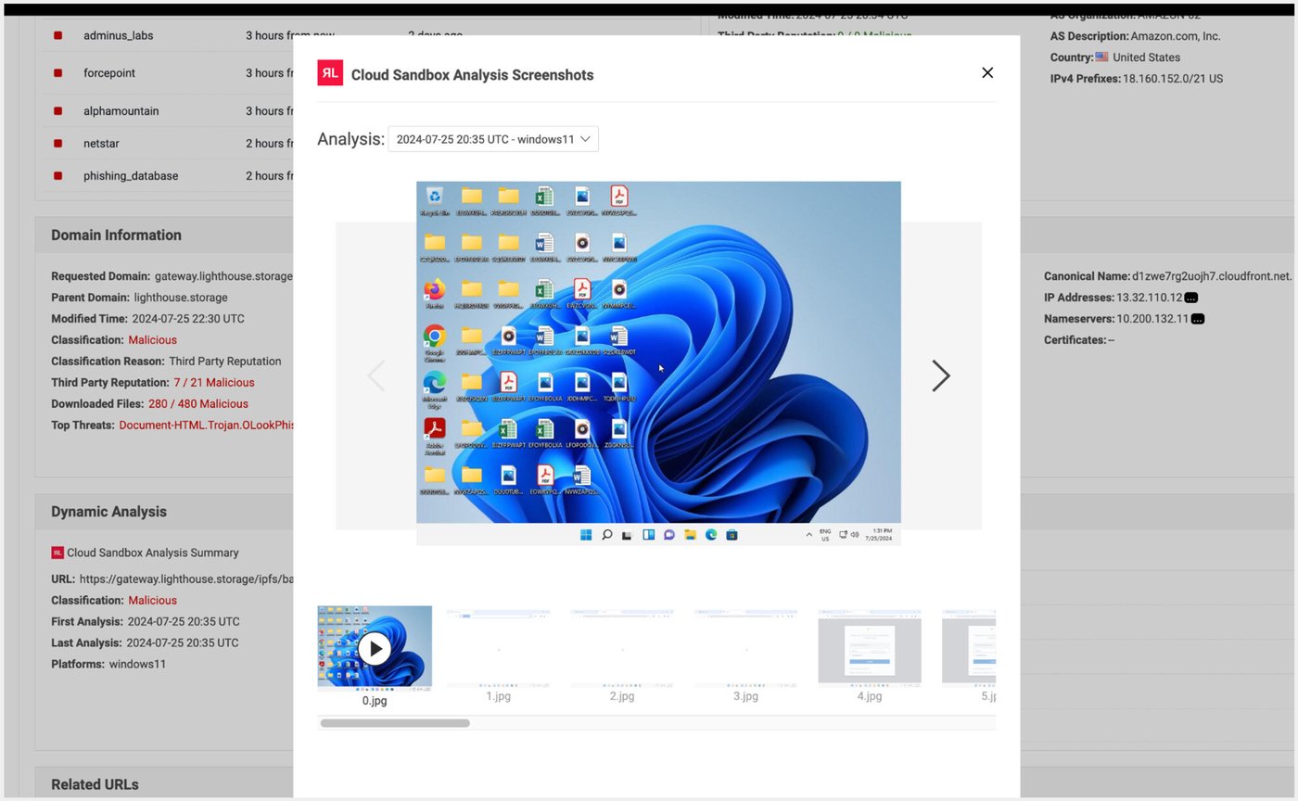Click the Related URLs section header

[x=95, y=784]
